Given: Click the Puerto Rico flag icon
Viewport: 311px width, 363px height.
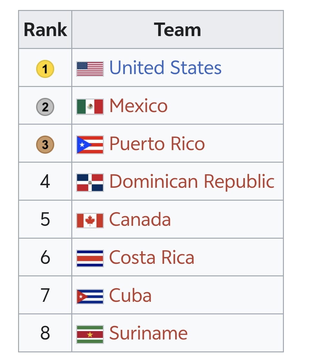Looking at the screenshot, I should (90, 145).
